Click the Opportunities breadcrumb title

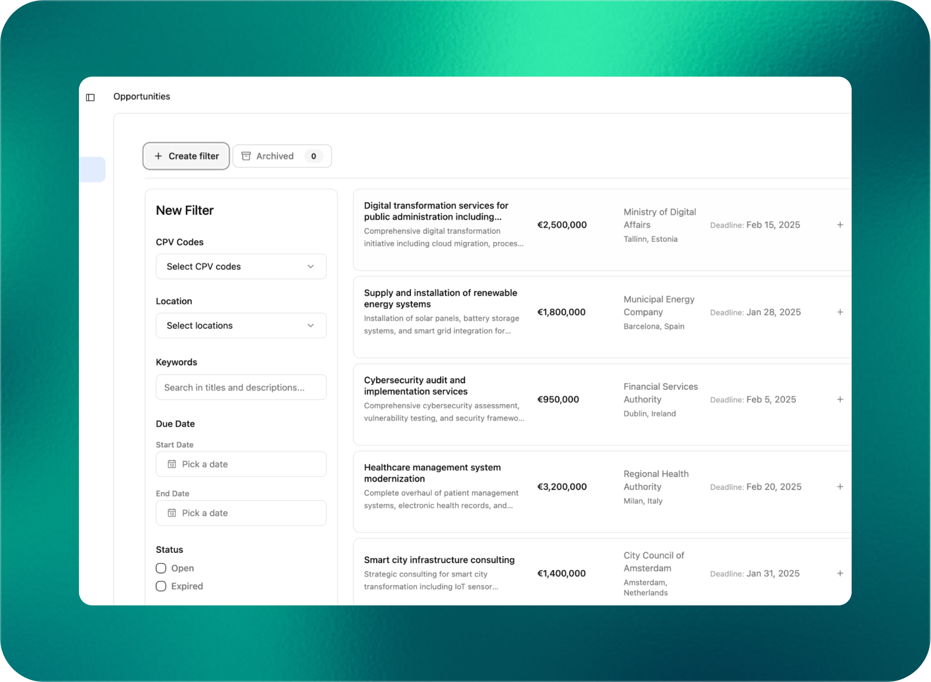141,97
